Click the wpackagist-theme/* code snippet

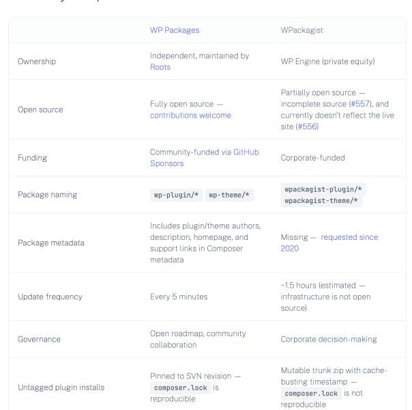pyautogui.click(x=321, y=201)
